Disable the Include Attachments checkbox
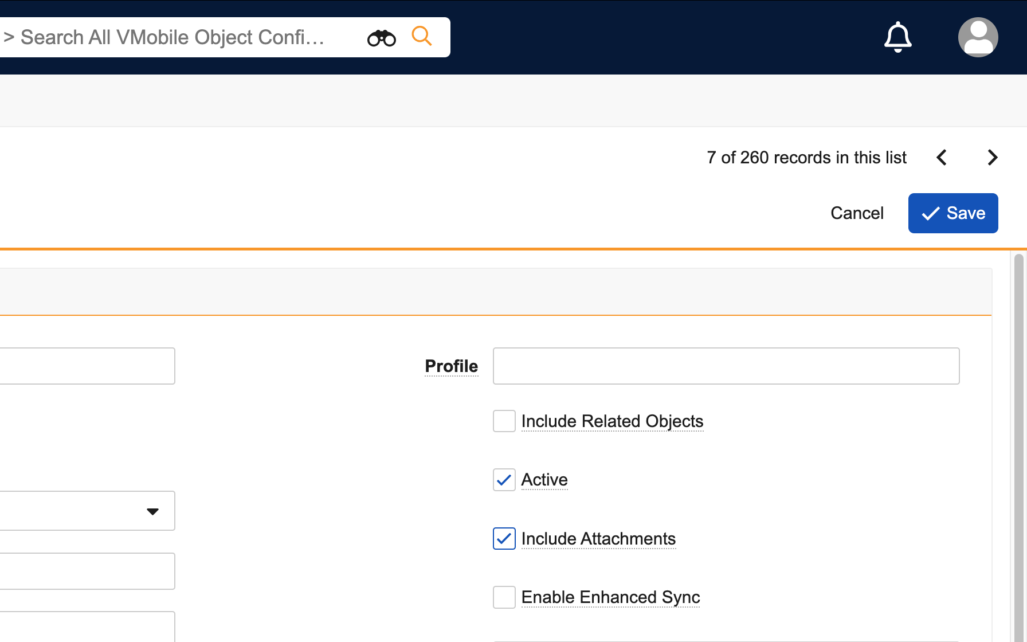This screenshot has height=642, width=1027. 504,539
